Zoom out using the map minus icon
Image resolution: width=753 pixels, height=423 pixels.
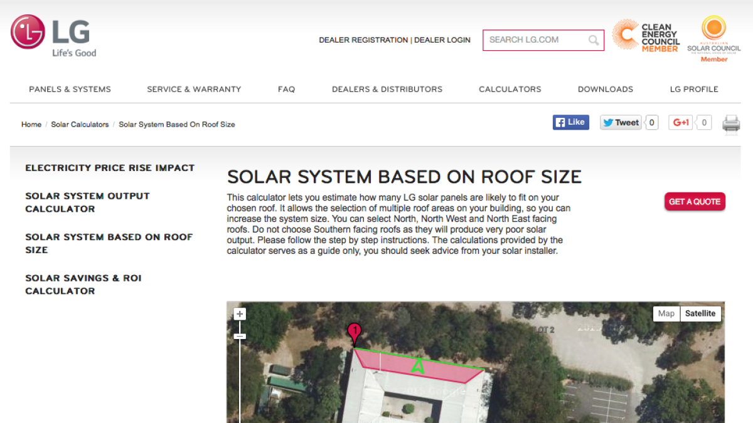point(240,337)
